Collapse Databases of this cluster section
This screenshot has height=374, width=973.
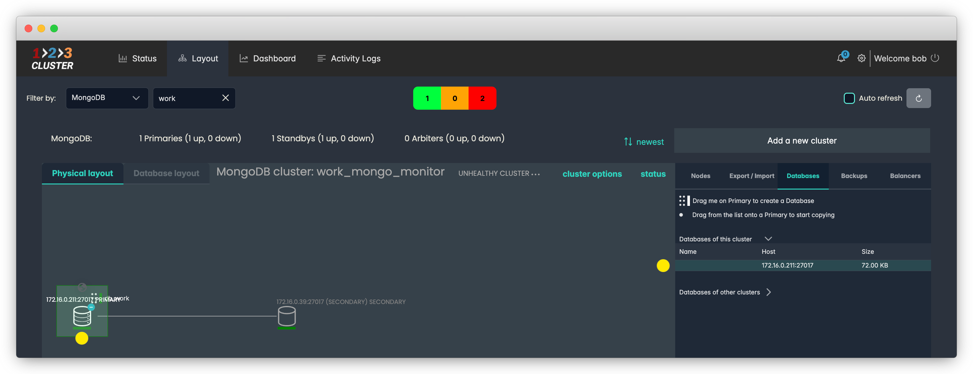point(768,239)
